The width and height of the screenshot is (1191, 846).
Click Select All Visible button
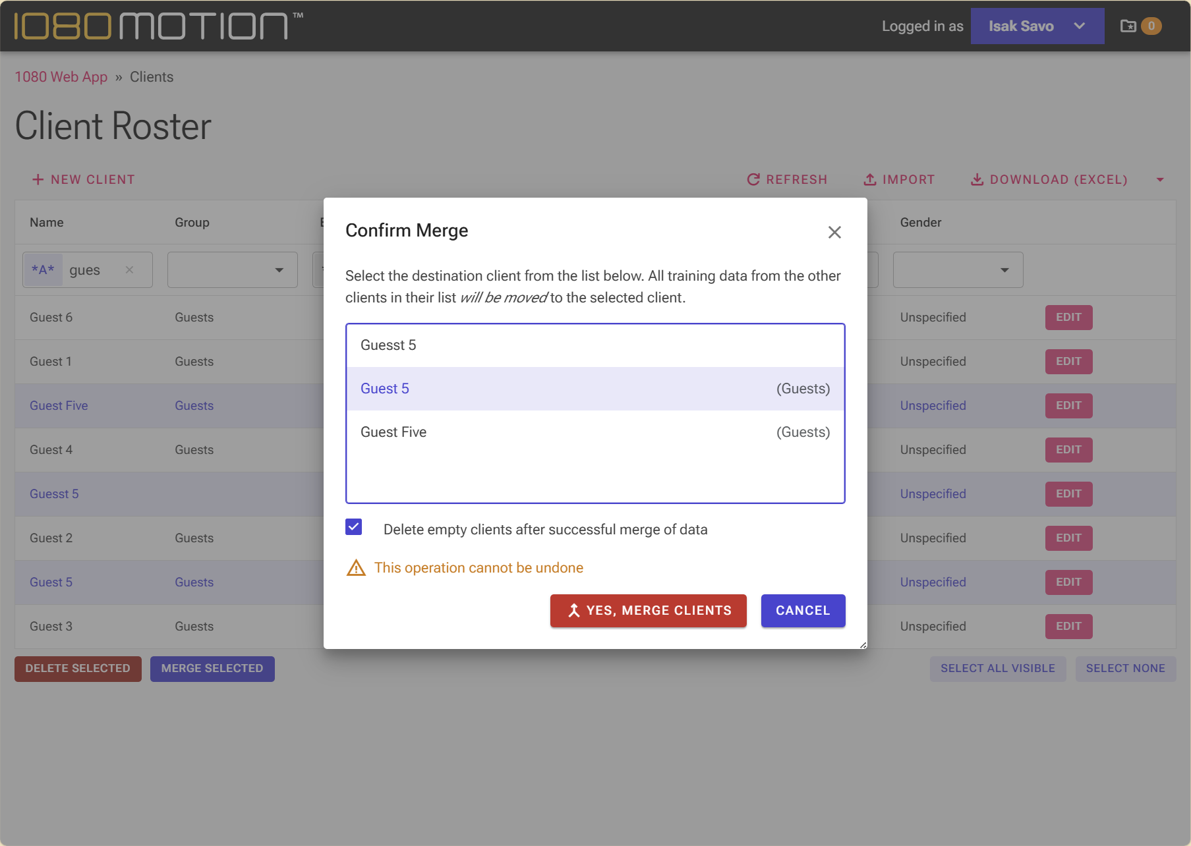(x=998, y=669)
